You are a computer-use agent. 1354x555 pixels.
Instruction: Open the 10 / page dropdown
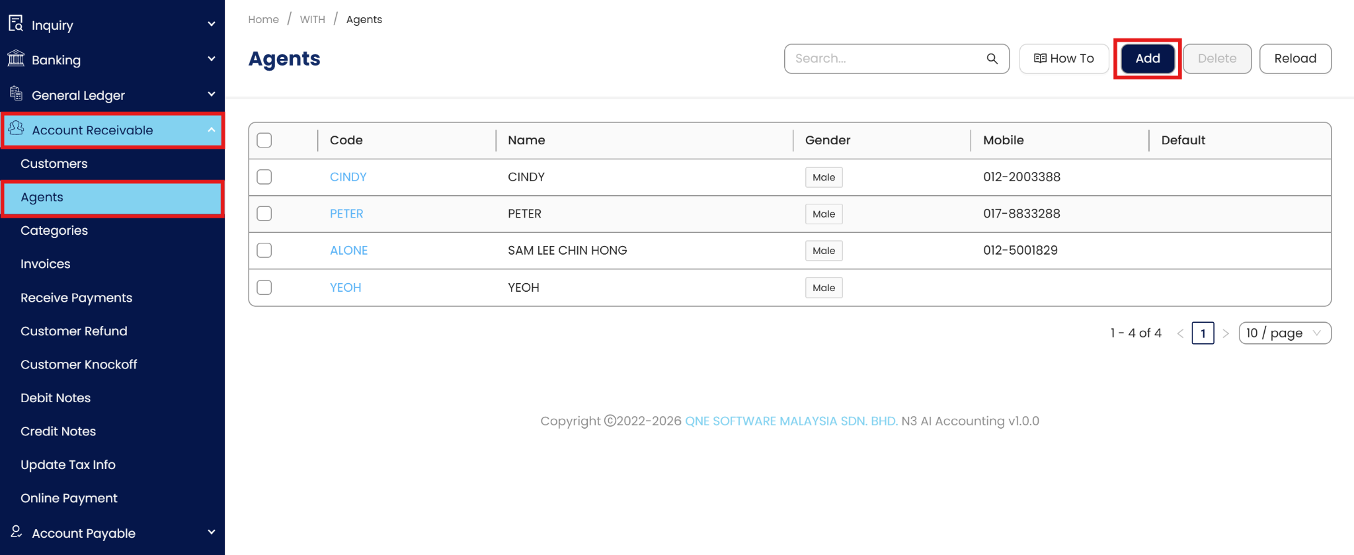[1284, 333]
